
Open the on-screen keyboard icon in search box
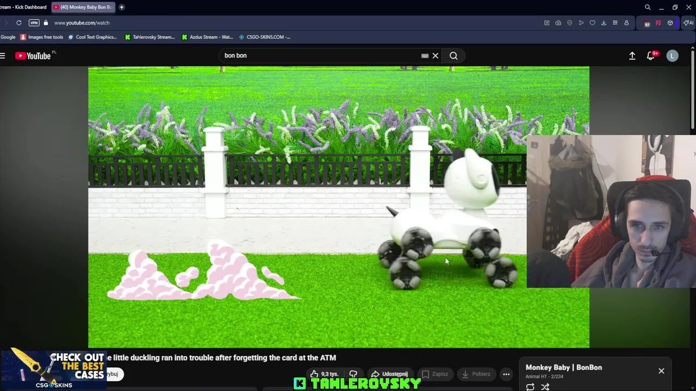(425, 55)
